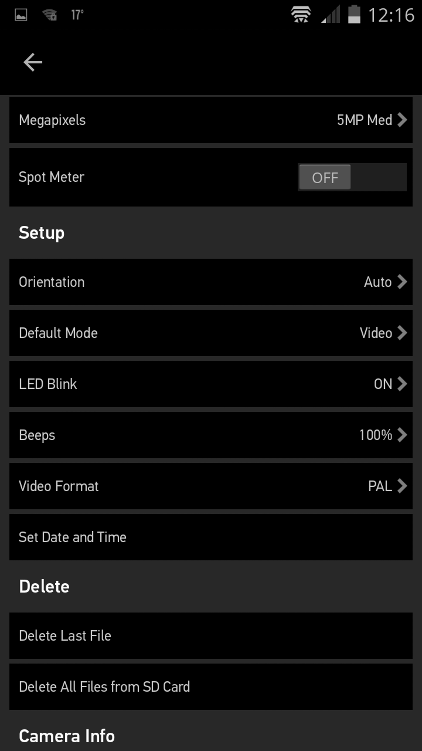Expand Default Mode Video chevron

[x=401, y=333]
